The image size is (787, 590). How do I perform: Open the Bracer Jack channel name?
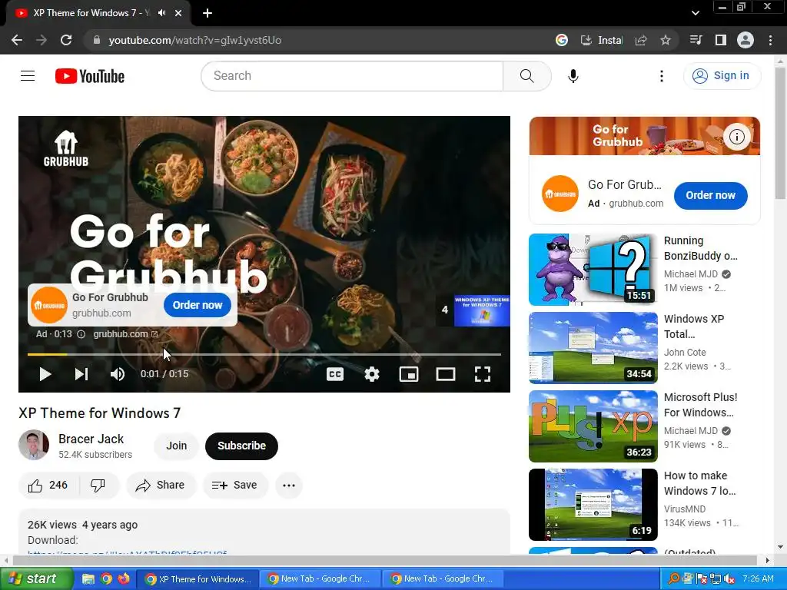tap(91, 439)
